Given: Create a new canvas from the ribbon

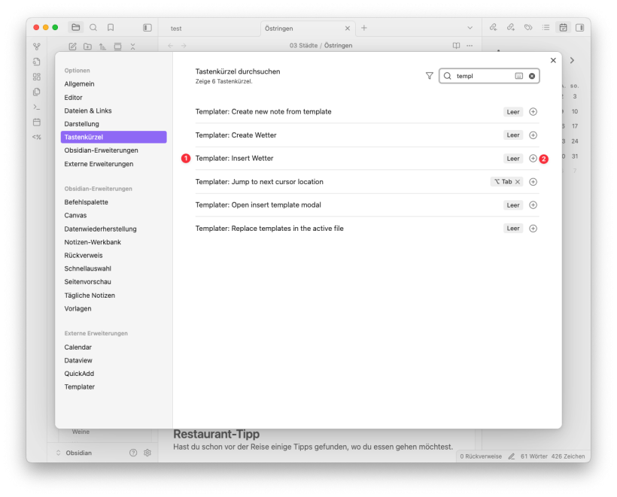Looking at the screenshot, I should coord(37,77).
